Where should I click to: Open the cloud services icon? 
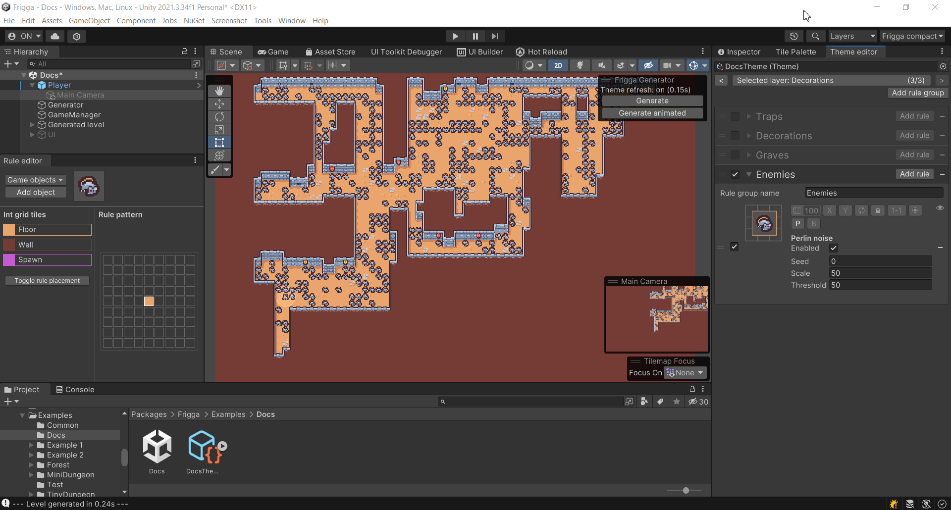tap(55, 36)
